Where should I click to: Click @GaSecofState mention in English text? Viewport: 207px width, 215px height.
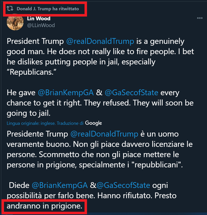132,93
